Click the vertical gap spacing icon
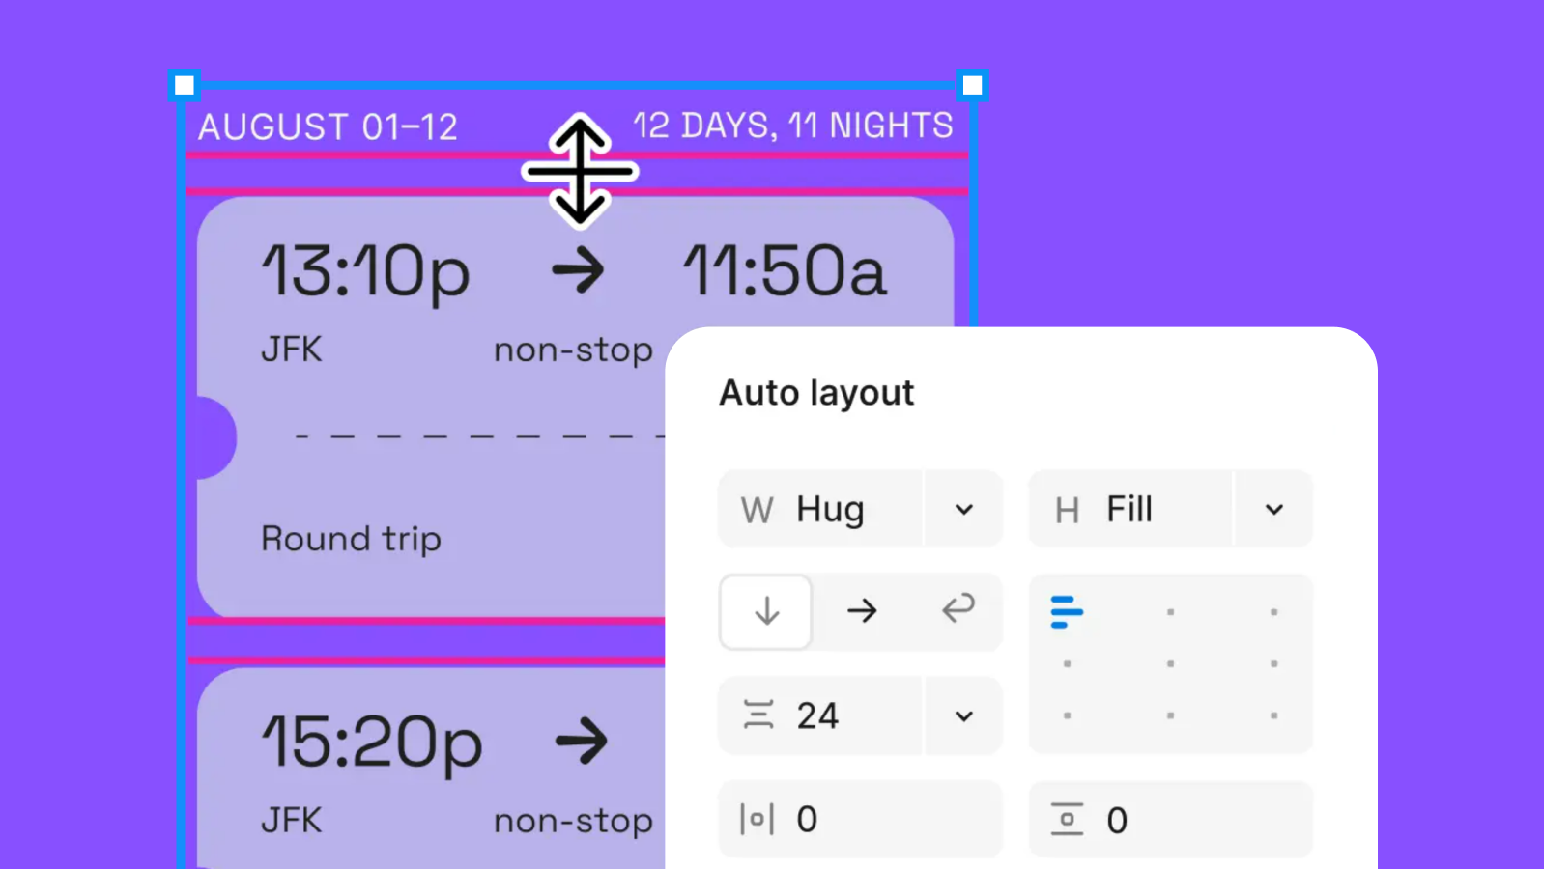 758,715
